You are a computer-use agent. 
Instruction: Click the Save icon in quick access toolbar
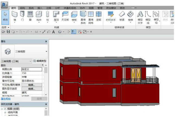[x=8, y=32]
